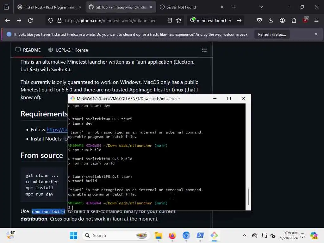This screenshot has height=243, width=324.
Task: Close the Server Not Found tab
Action: pos(222,7)
